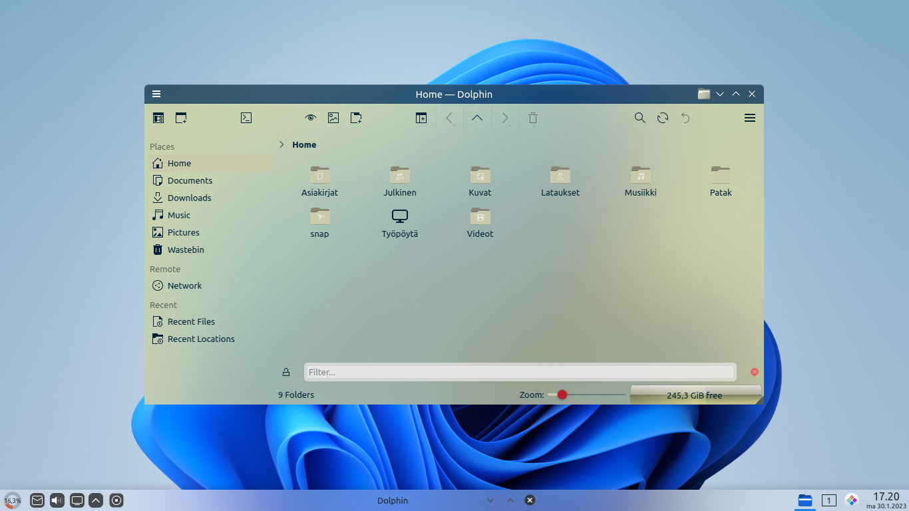
Task: Click the folder icon in title bar
Action: tap(704, 94)
